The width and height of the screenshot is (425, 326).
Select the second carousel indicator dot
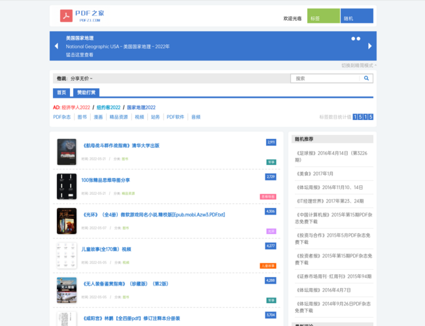358,38
